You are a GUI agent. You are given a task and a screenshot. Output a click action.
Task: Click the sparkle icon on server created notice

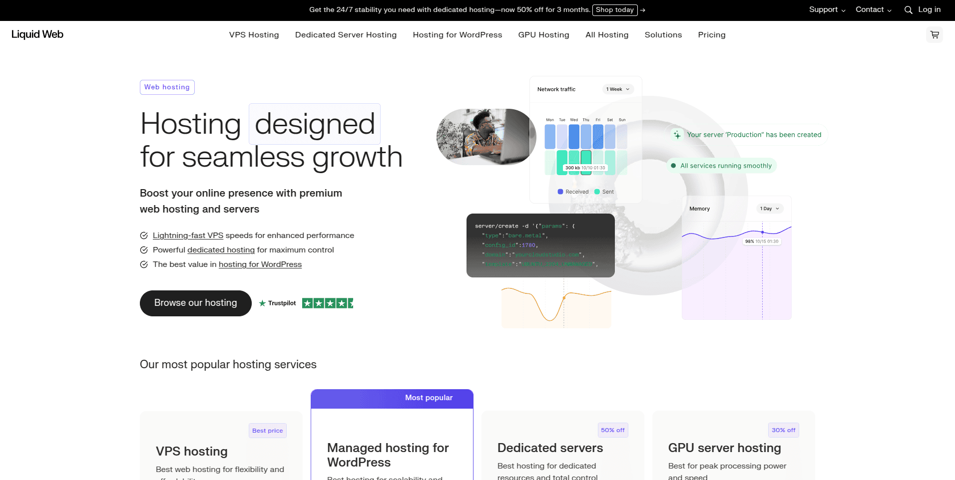pos(677,135)
